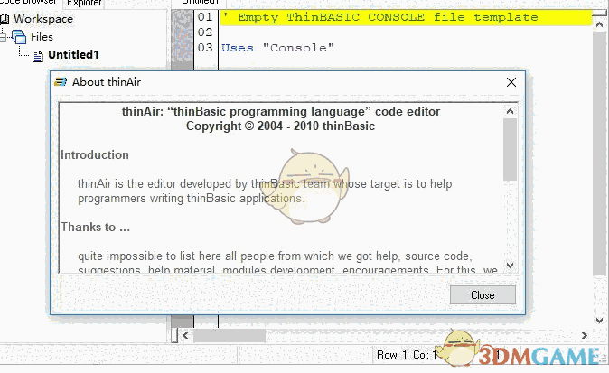Click the editor vertical scroll-down arrow

point(599,321)
